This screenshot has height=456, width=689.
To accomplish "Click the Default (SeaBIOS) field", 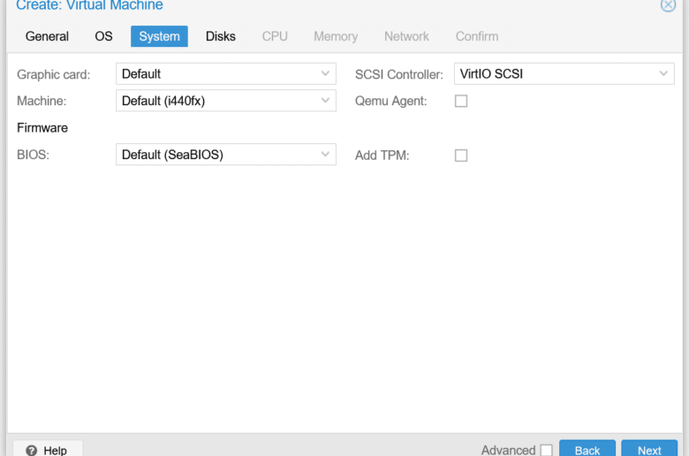I will point(226,155).
